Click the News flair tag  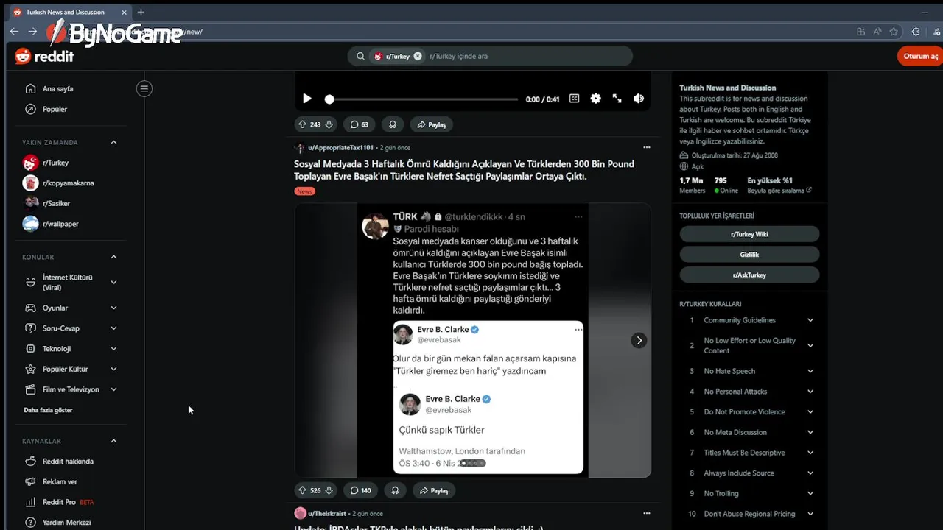point(304,191)
